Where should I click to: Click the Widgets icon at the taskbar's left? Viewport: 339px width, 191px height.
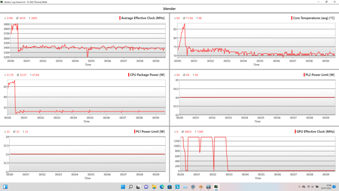[6, 187]
